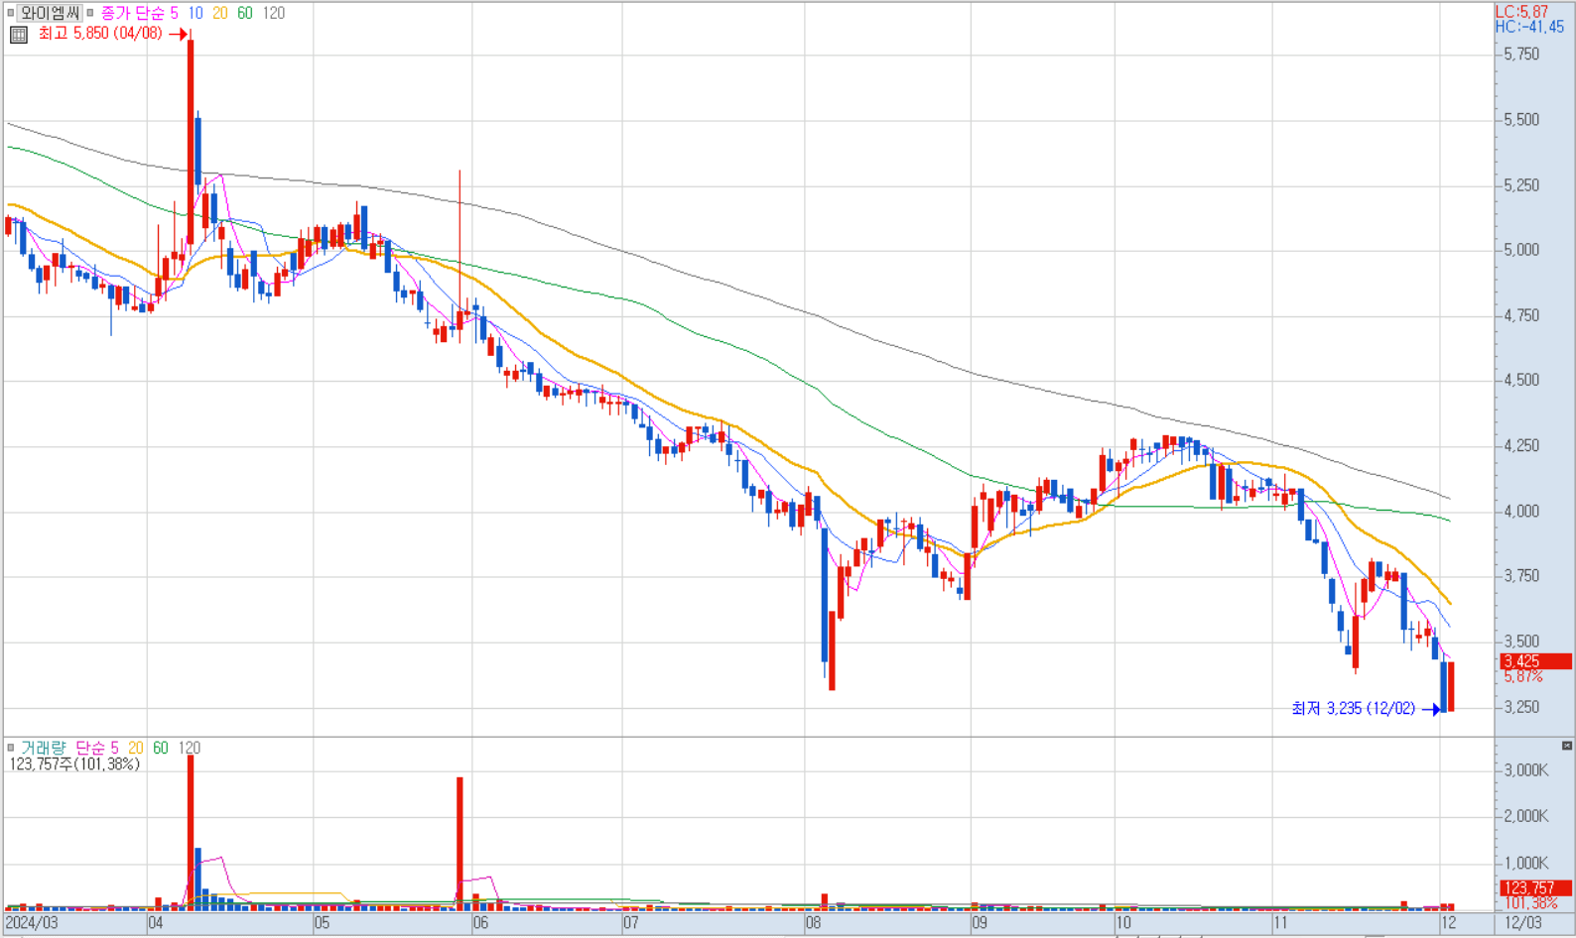
Task: Click the 10 month marker on date axis
Action: tap(1123, 923)
